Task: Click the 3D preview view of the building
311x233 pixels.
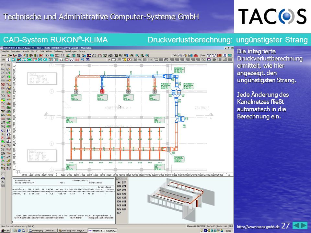Action: [181, 200]
